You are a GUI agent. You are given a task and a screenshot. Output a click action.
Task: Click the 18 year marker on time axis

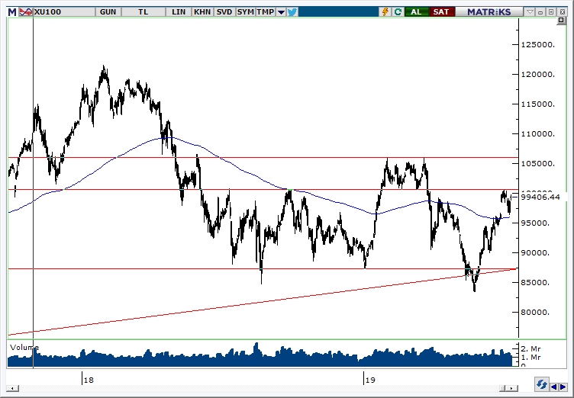coord(89,380)
